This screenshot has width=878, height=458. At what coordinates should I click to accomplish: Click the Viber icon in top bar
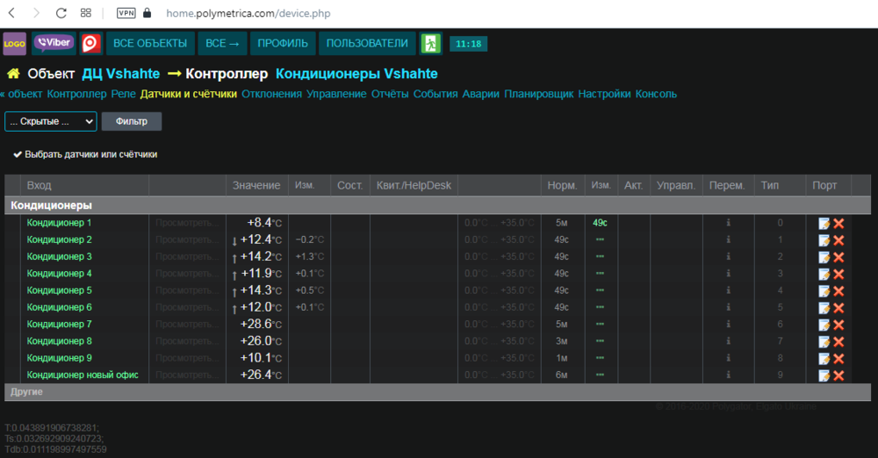point(54,43)
